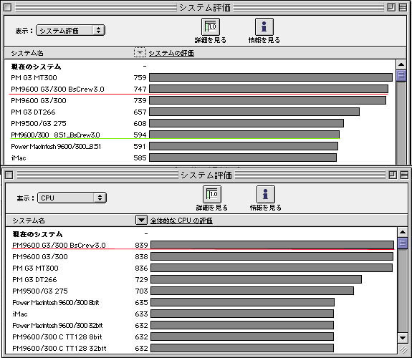The height and width of the screenshot is (358, 412).
Task: Select PM G3 DT266 row scoring 657
Action: tap(200, 112)
